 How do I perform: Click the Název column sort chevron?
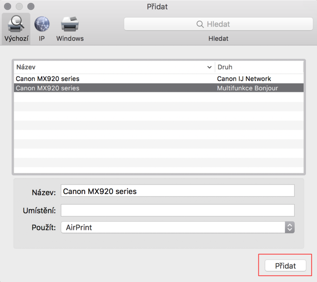click(x=209, y=67)
